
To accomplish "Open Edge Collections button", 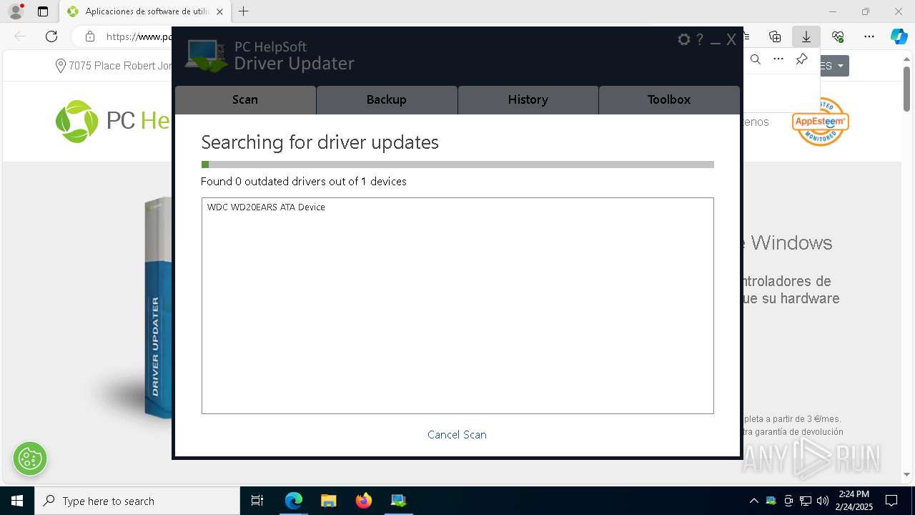I will tap(775, 36).
